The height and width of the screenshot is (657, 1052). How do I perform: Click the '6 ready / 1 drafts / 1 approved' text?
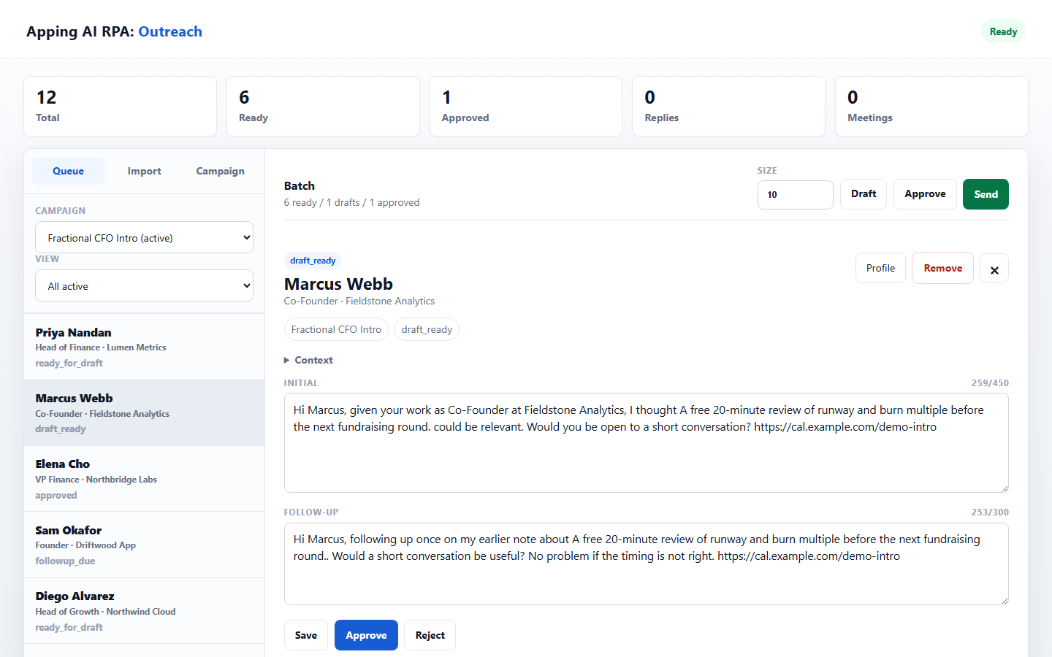351,202
